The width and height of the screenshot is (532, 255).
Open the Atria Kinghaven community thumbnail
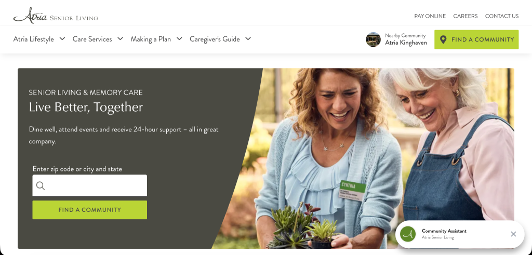coord(373,39)
